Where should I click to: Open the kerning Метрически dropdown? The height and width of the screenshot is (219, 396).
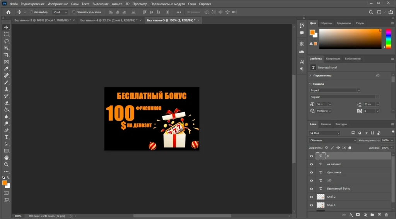coord(329,111)
